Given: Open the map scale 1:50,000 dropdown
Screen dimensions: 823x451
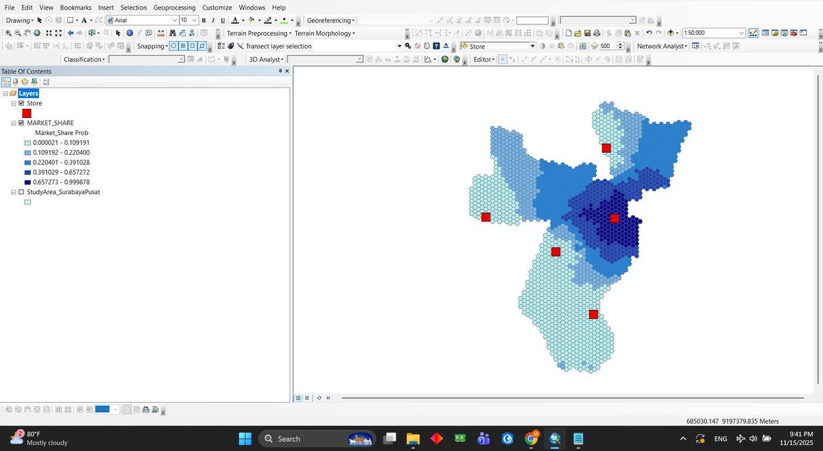Looking at the screenshot, I should coord(741,33).
